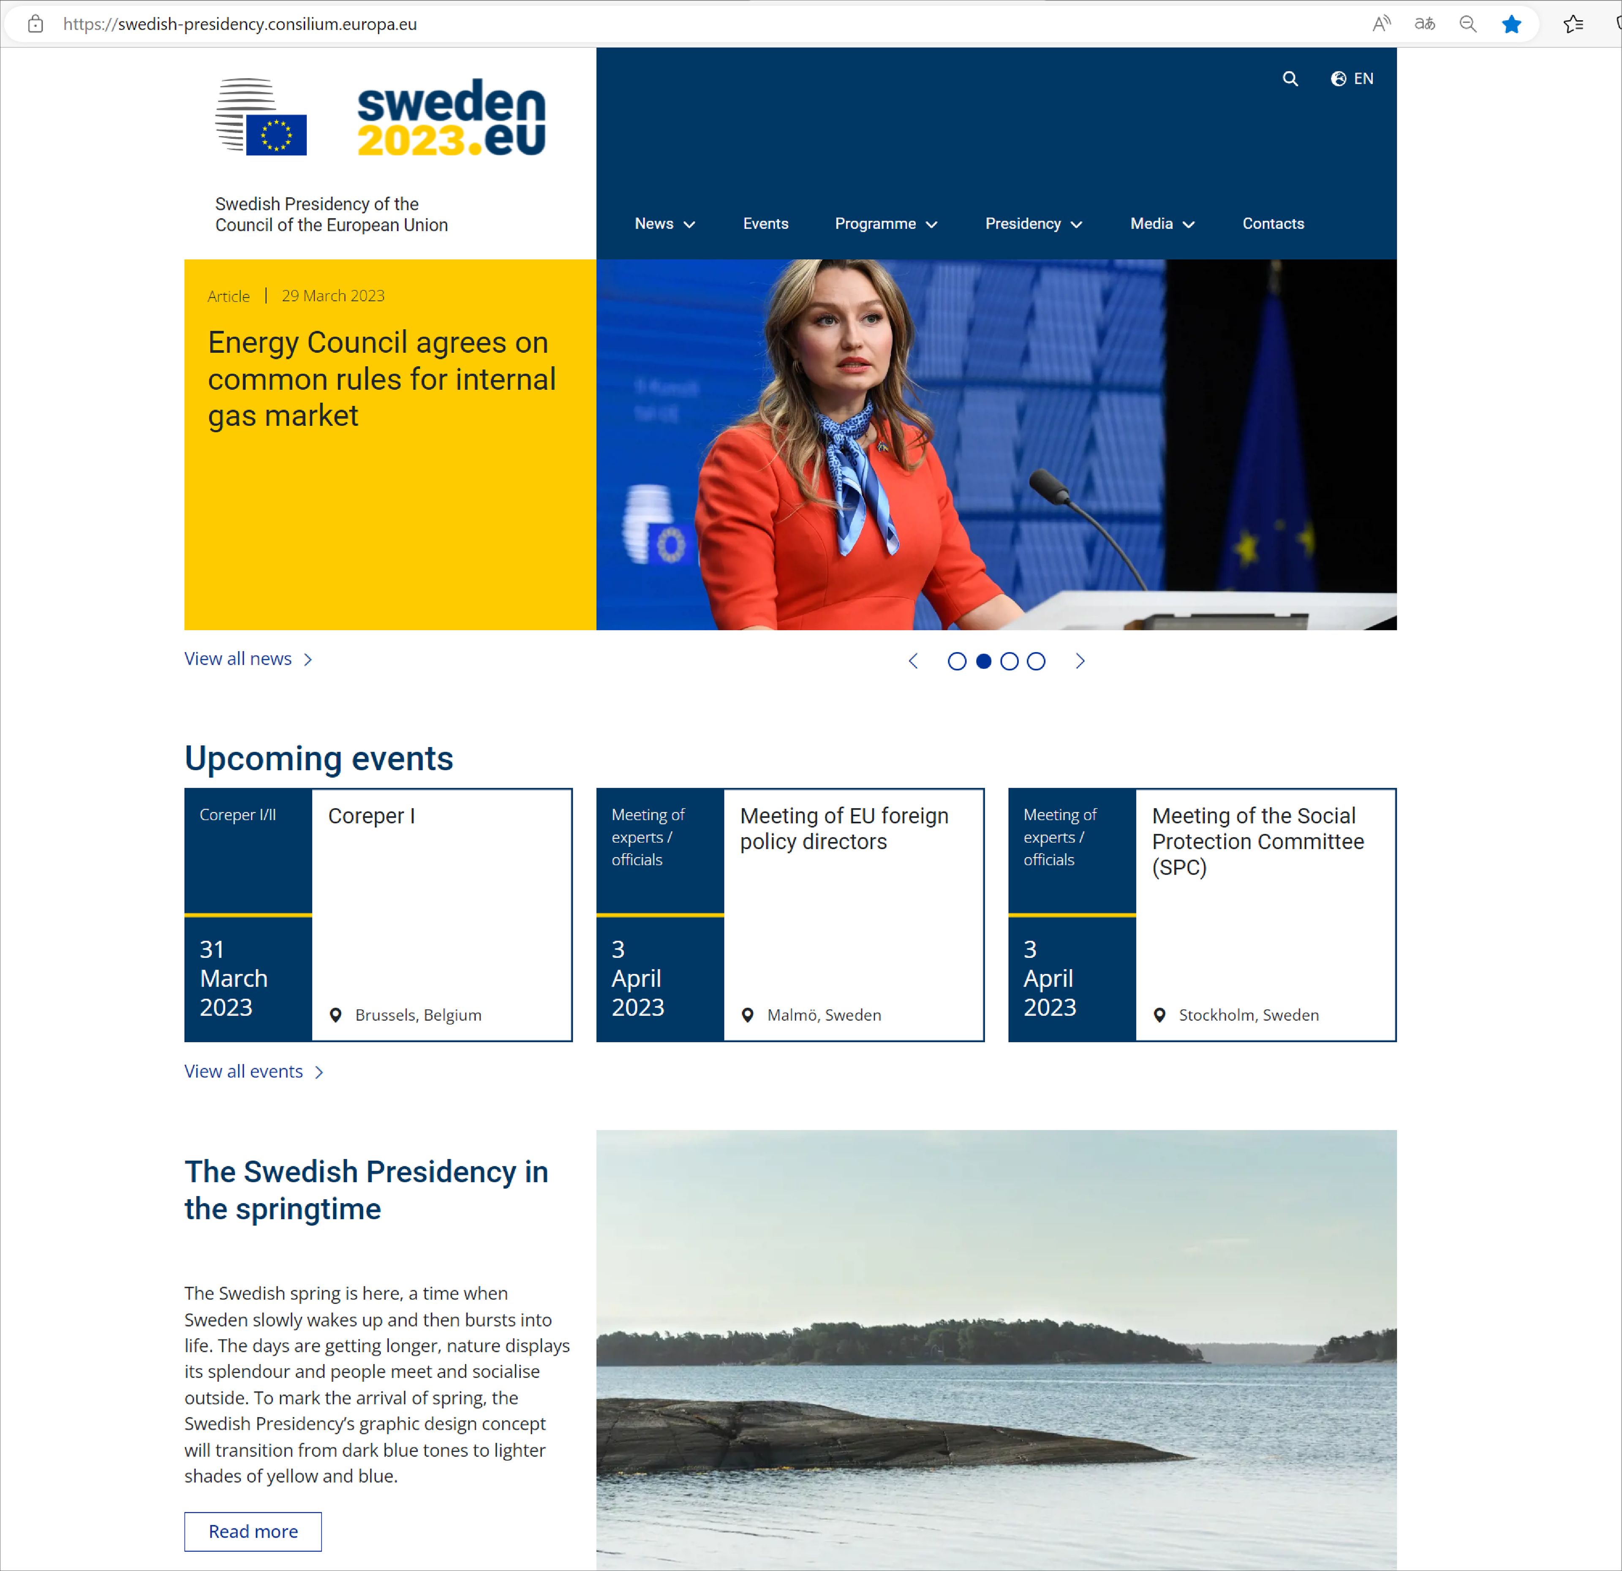Click the Brussels, Belgium location pin icon

pyautogui.click(x=335, y=1015)
